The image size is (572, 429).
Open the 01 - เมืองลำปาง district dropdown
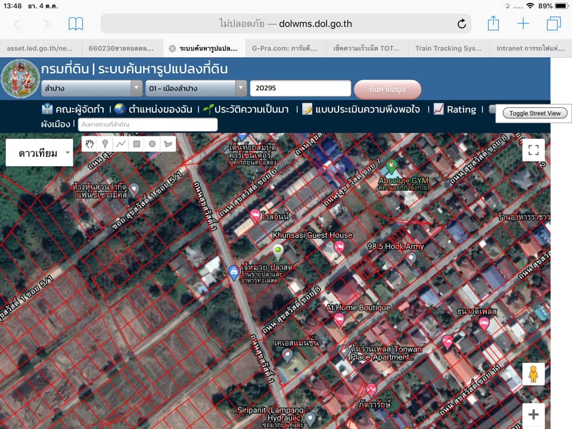pos(196,88)
